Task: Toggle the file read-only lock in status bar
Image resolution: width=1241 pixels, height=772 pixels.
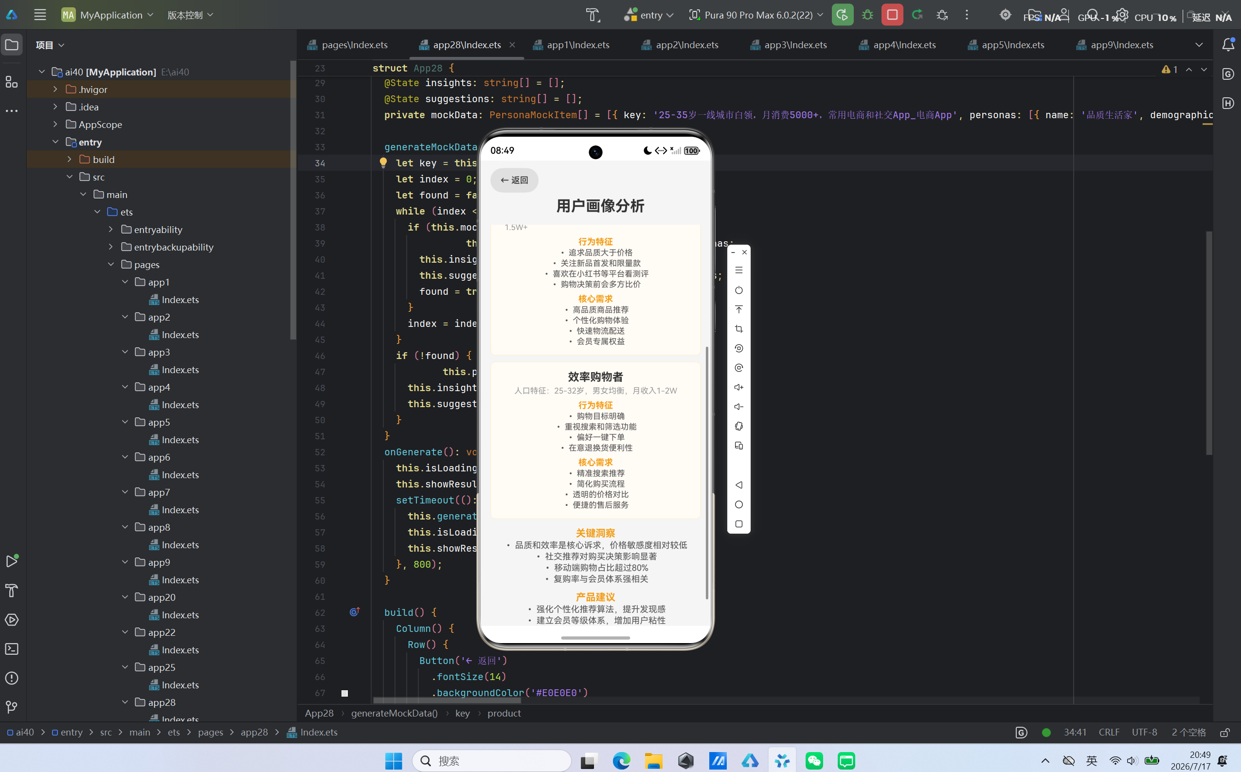Action: [1224, 733]
